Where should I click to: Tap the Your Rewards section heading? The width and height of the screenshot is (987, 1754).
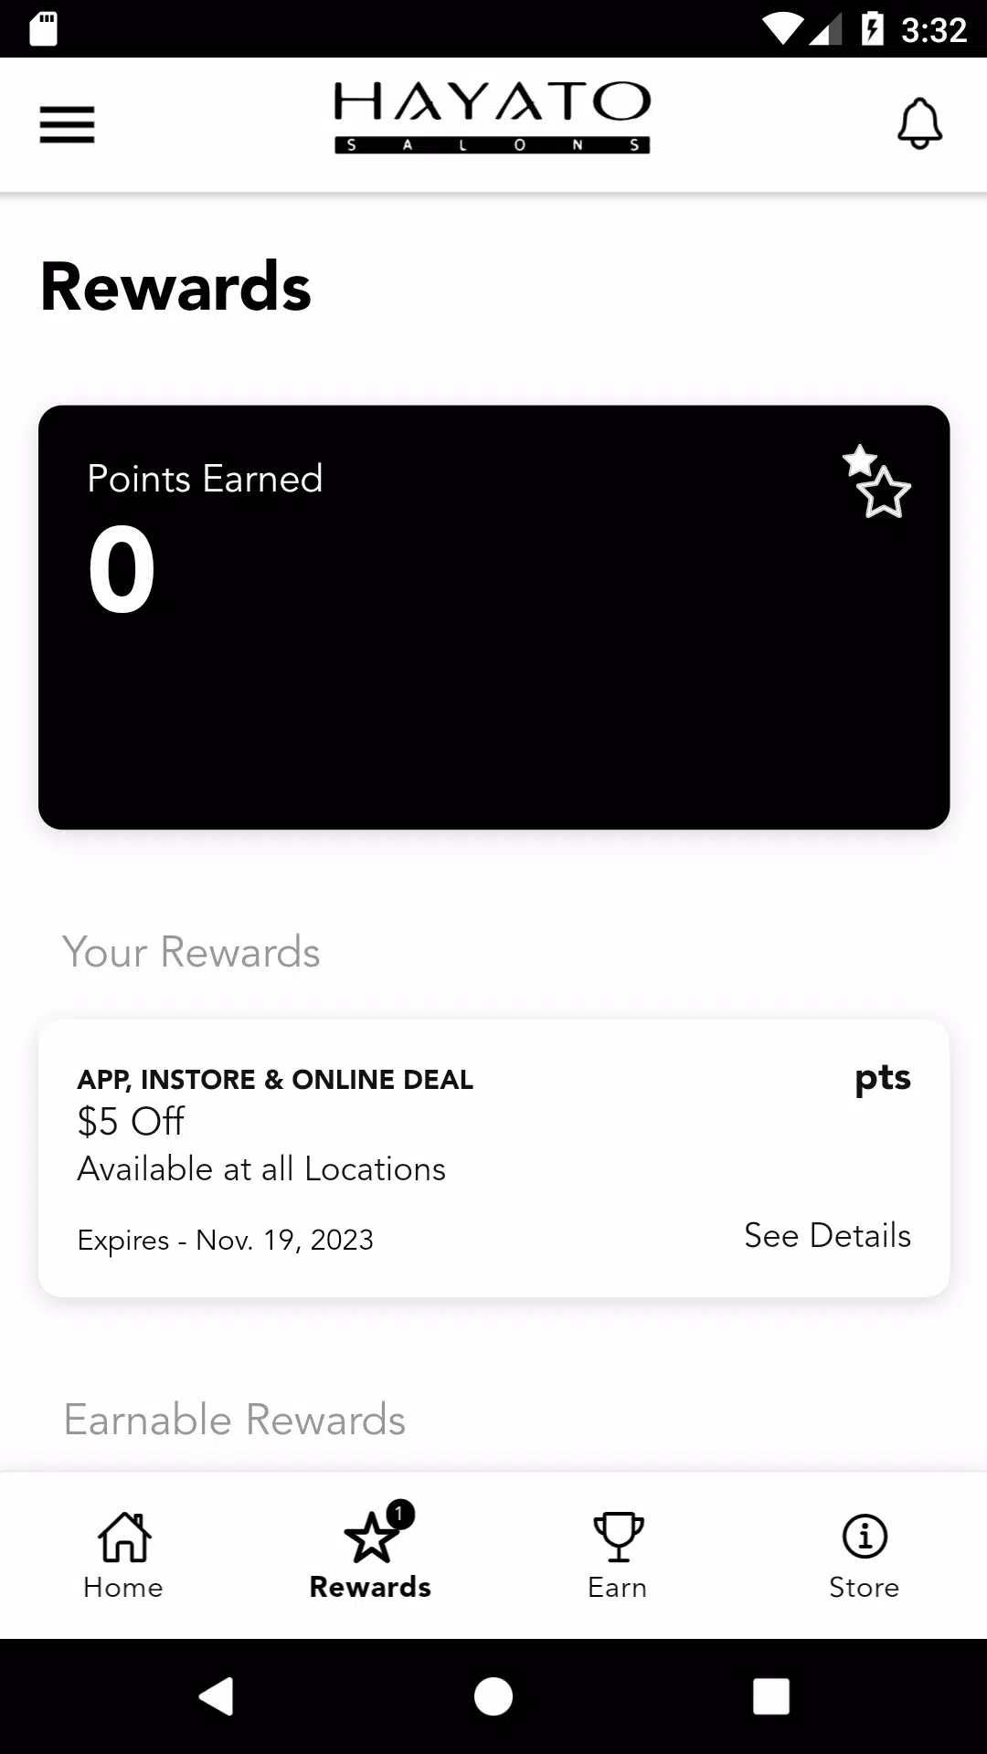click(x=192, y=953)
